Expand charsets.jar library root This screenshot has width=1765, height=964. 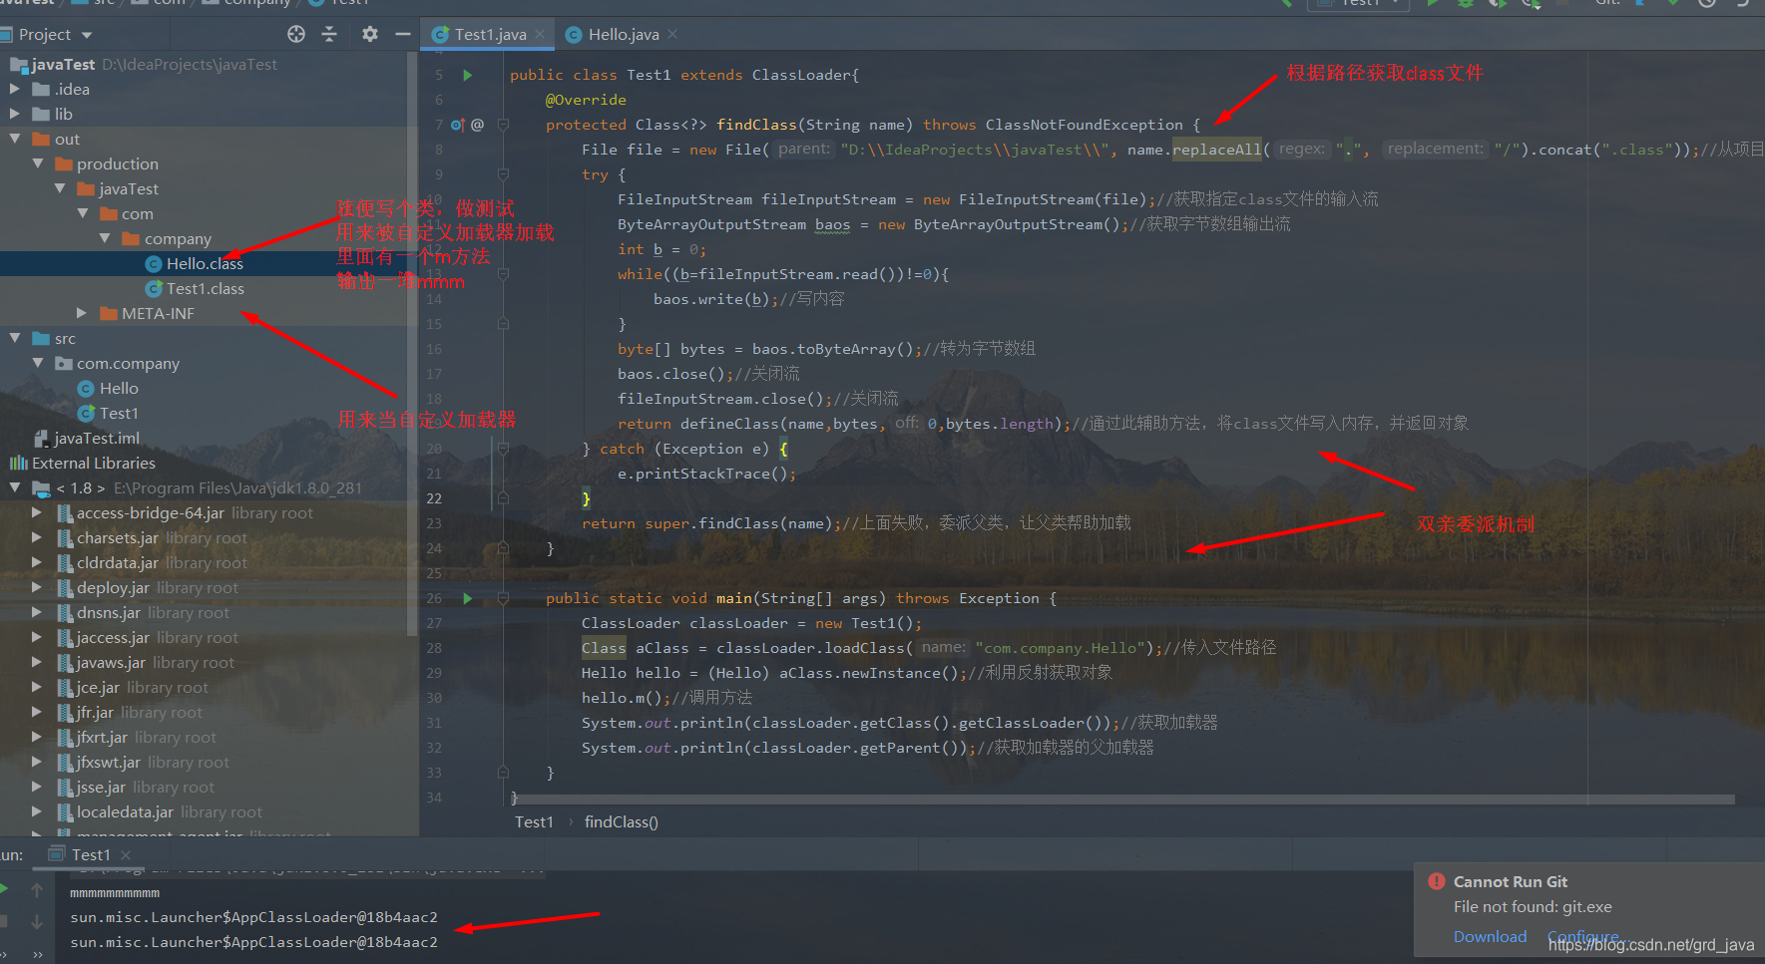tap(37, 537)
